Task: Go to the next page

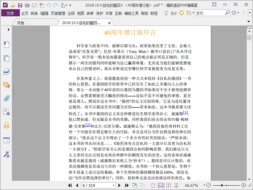Action: pyautogui.click(x=119, y=185)
